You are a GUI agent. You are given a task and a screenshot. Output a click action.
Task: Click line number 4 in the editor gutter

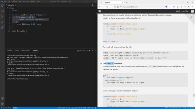[9, 17]
